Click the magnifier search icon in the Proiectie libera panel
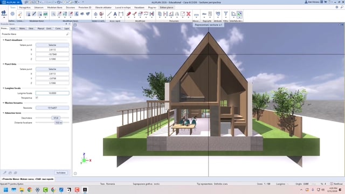Image resolution: width=345 pixels, height=194 pixels. (x=67, y=34)
